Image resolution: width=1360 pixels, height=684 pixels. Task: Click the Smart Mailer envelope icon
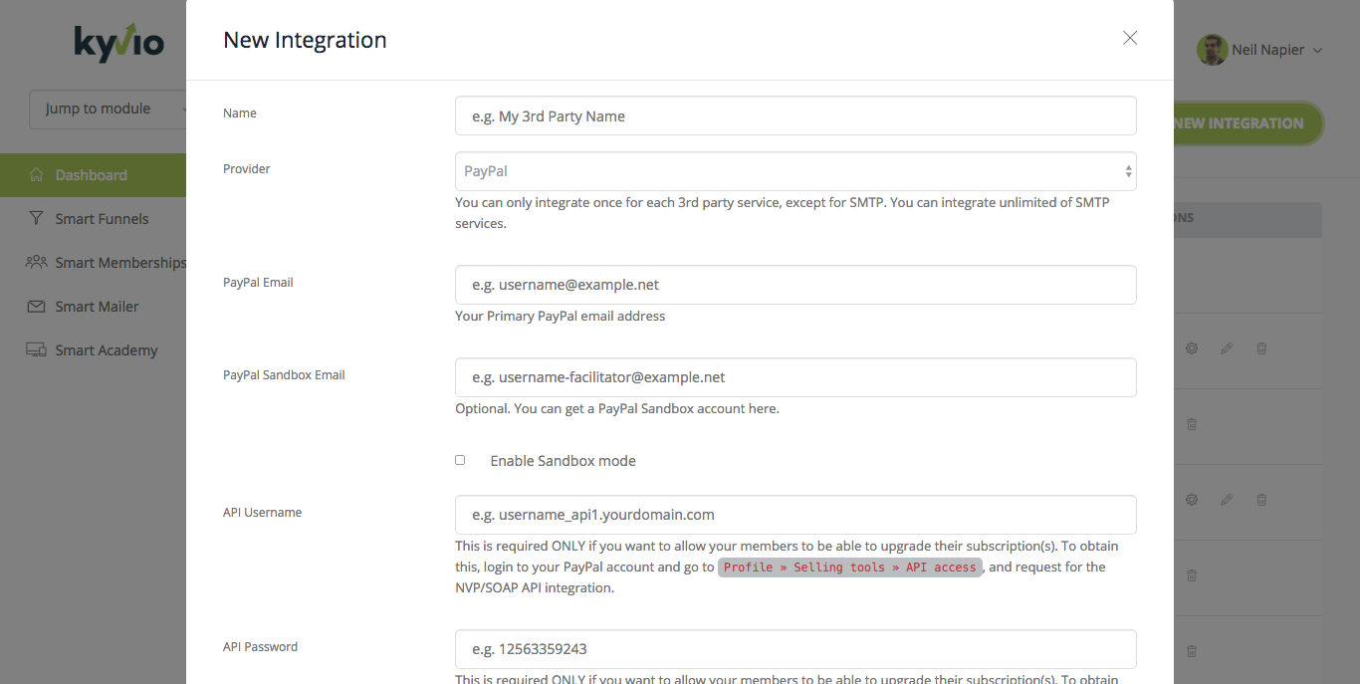(x=37, y=307)
